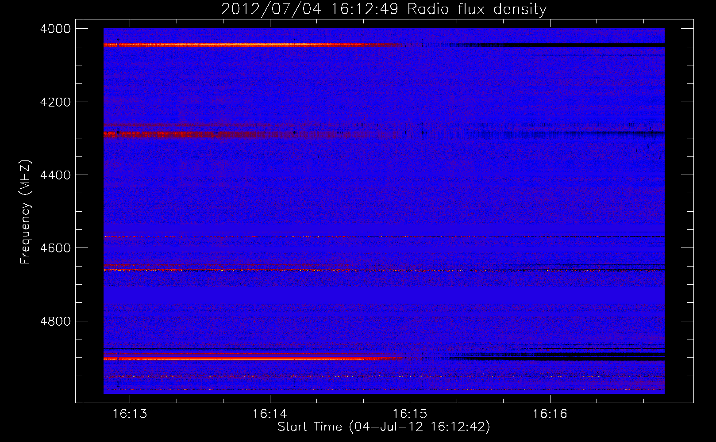Click the bright emission band near 4050 MHz
Image resolution: width=716 pixels, height=442 pixels.
253,45
